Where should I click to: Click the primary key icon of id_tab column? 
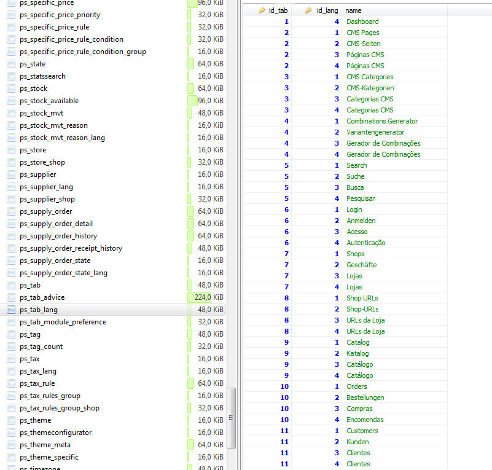coord(262,10)
